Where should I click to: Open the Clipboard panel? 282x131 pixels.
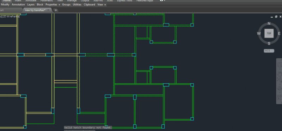click(89, 5)
